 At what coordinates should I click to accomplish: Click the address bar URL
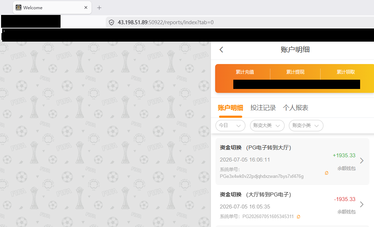[x=166, y=22]
